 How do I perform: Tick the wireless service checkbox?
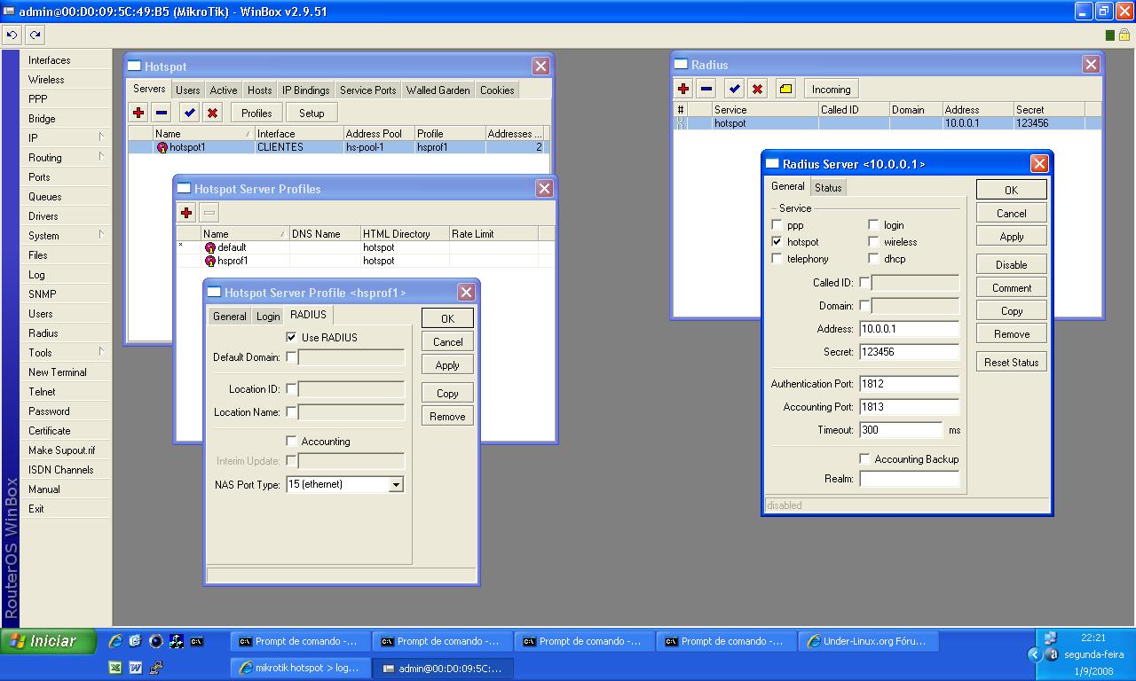[x=873, y=242]
